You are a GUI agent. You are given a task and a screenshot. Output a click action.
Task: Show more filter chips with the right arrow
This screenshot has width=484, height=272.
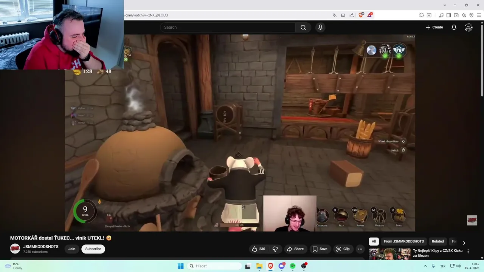tap(464, 243)
